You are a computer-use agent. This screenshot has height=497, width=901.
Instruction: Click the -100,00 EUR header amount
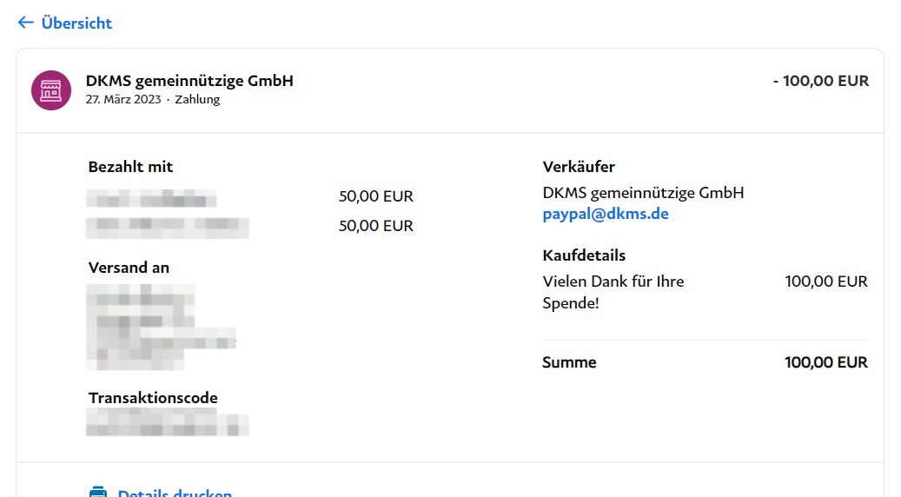(820, 81)
